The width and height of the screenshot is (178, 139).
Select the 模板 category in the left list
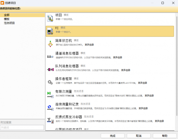tap(7, 19)
